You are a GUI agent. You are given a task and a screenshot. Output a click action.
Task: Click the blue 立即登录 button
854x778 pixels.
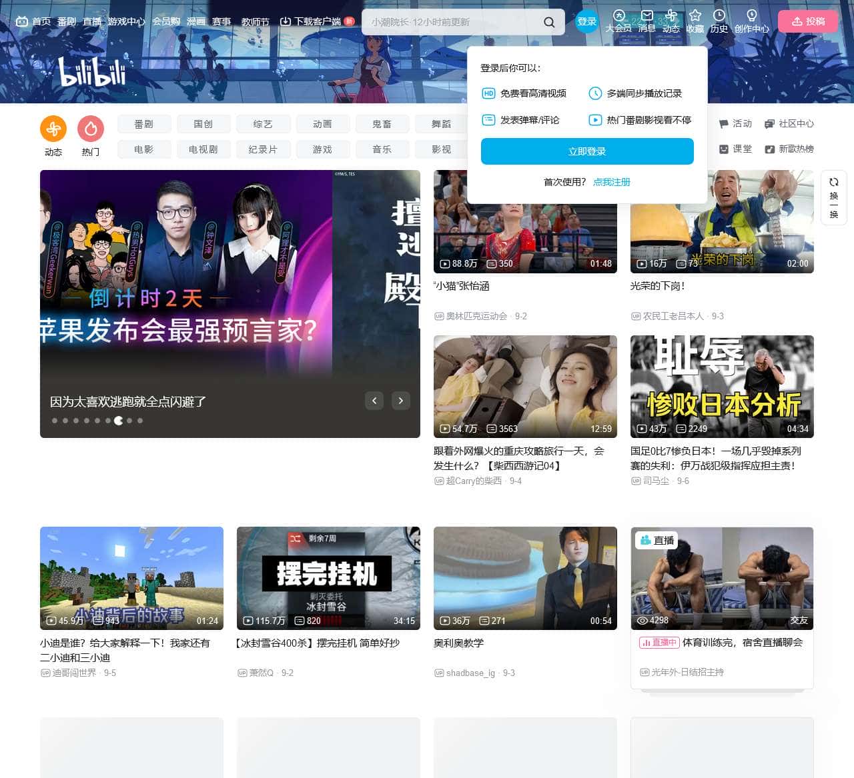coord(587,151)
